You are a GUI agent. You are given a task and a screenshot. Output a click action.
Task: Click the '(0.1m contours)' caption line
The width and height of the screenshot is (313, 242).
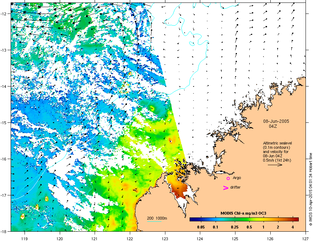pos(276,147)
